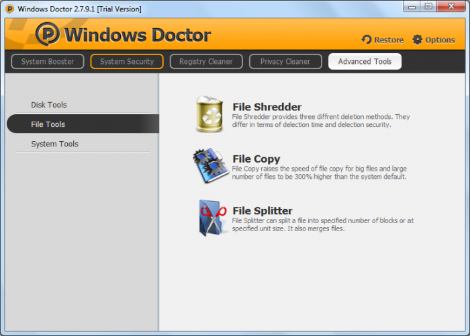
Task: Open File Splitter scissors folder icon
Action: pyautogui.click(x=213, y=218)
